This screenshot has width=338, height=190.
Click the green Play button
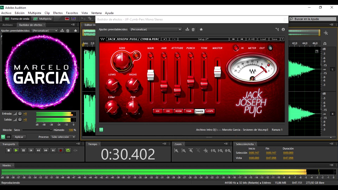pyautogui.click(x=16, y=150)
